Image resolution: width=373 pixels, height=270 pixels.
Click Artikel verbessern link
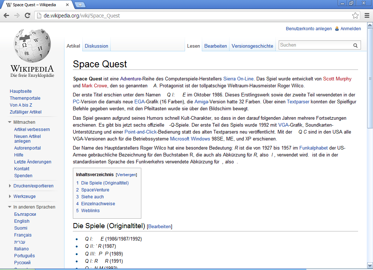click(x=32, y=130)
